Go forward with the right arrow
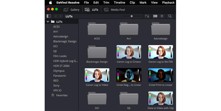221x111 pixels. 61,16
